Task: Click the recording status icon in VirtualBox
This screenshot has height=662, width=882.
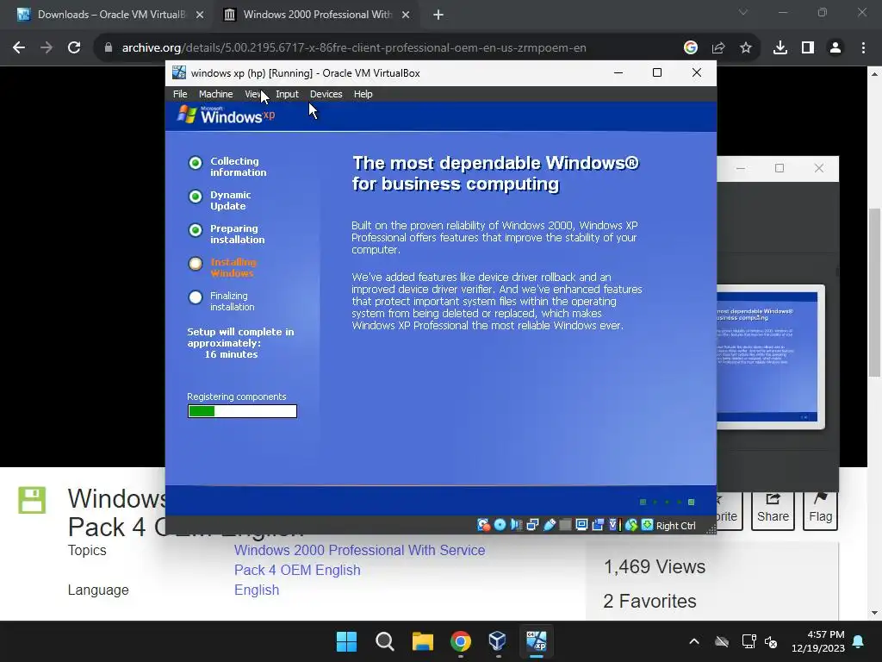Action: (598, 525)
